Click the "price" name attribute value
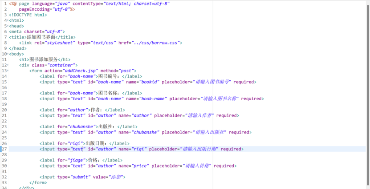The width and height of the screenshot is (370, 189). coord(141,166)
